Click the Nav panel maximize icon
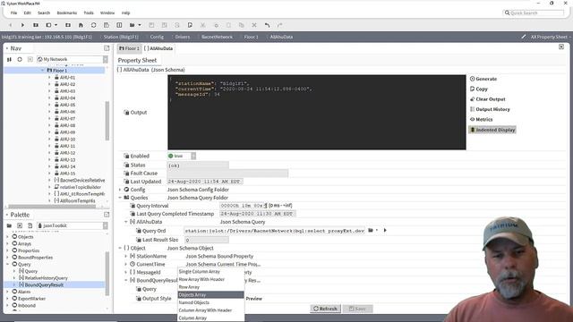 [x=107, y=48]
